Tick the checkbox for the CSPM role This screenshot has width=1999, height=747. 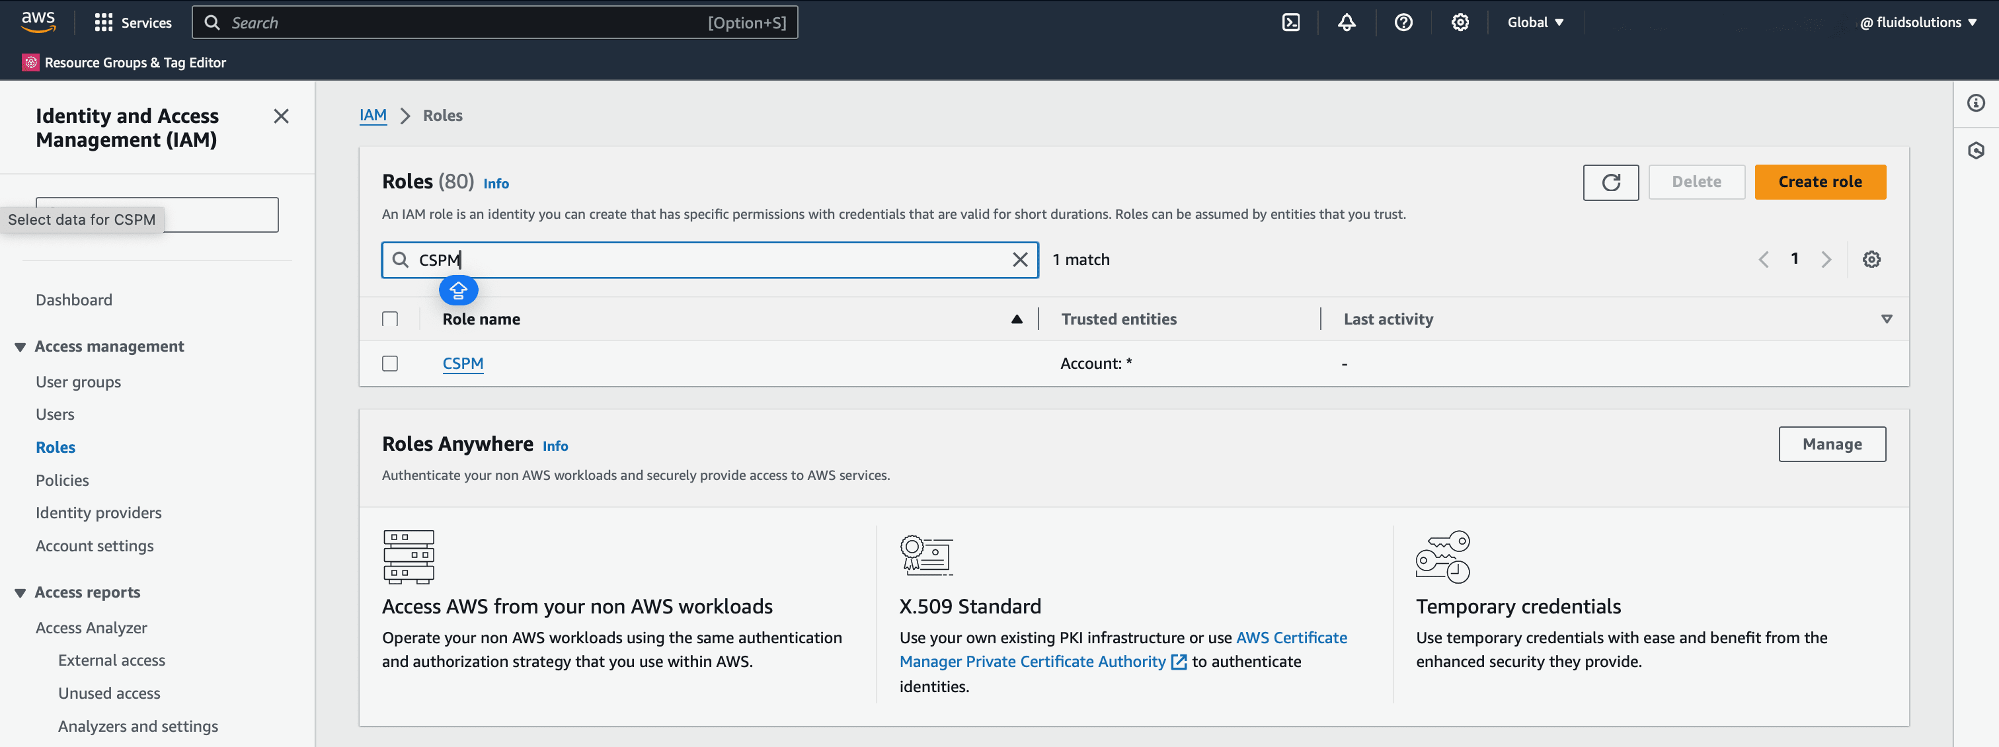coord(389,363)
